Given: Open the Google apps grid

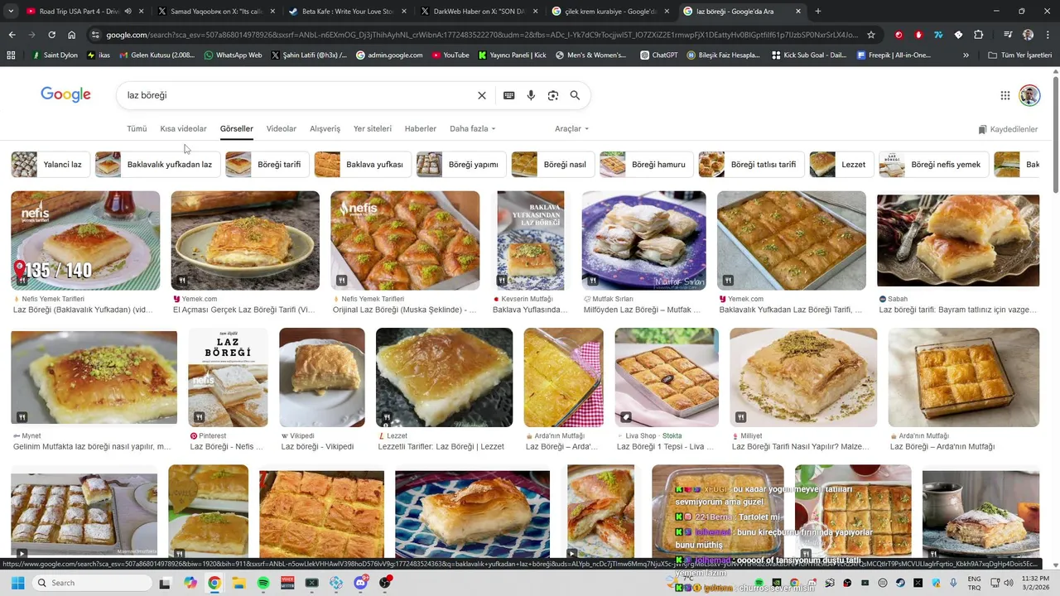Looking at the screenshot, I should tap(1005, 95).
